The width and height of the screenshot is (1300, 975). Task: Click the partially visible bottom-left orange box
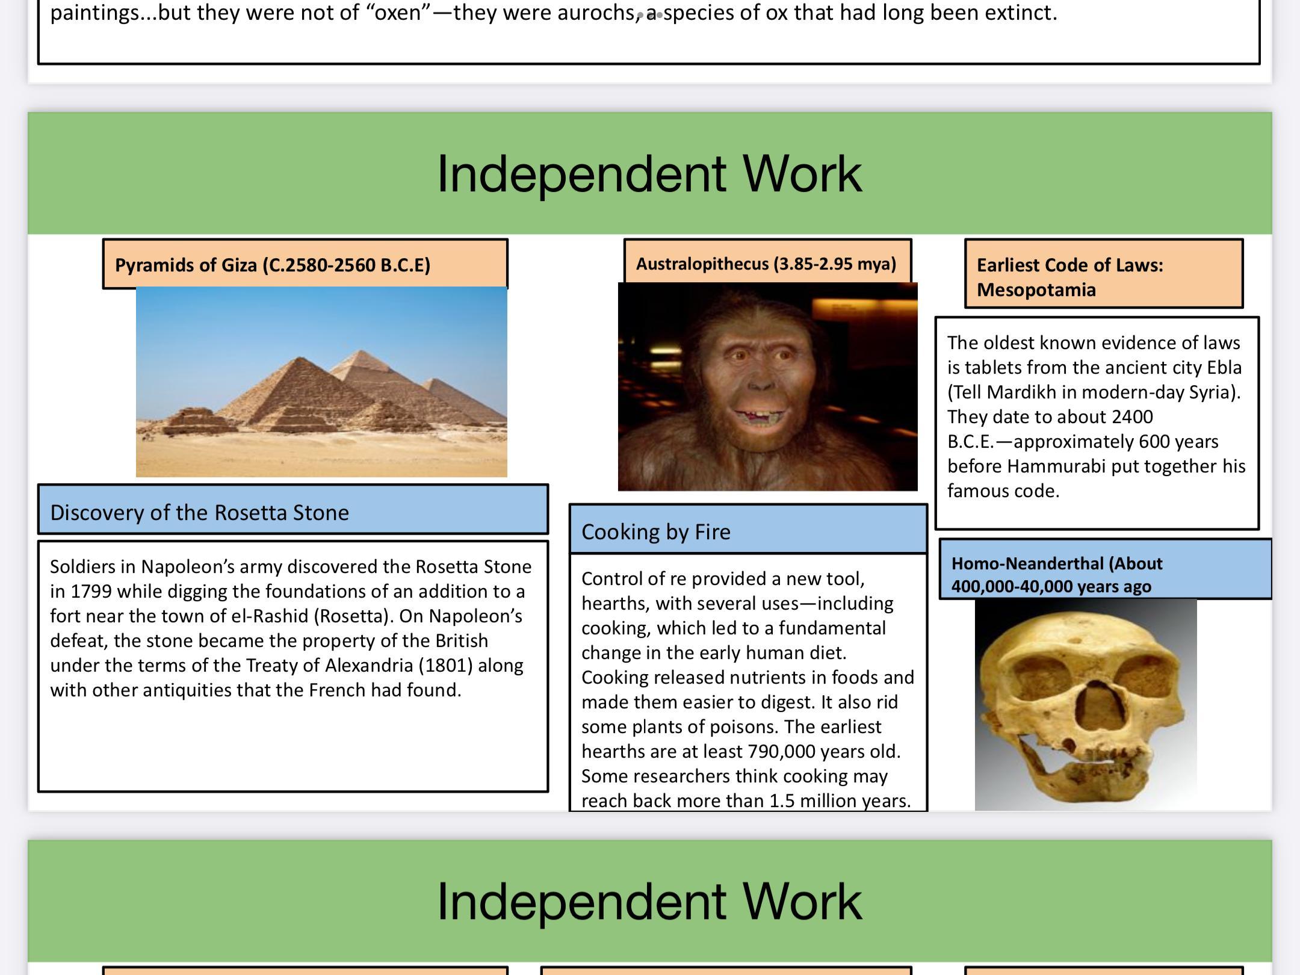pos(305,970)
